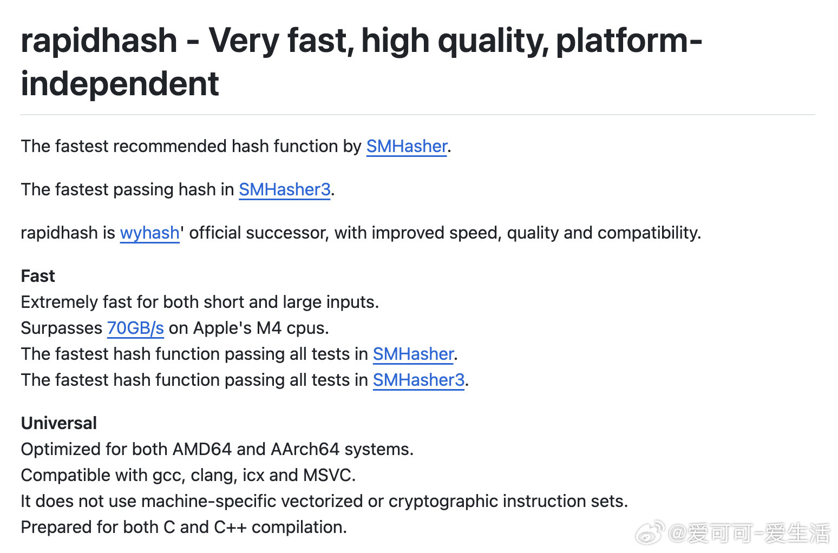Image resolution: width=838 pixels, height=553 pixels.
Task: Click the 'machine-specific vectorized' sentence
Action: (x=324, y=501)
